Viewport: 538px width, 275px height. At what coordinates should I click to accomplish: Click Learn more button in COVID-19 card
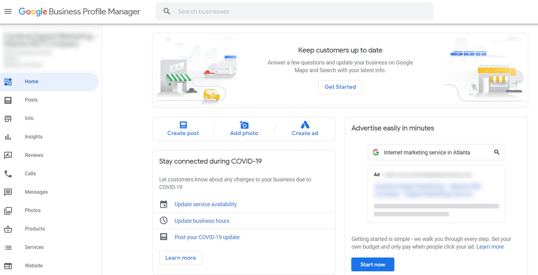181,258
